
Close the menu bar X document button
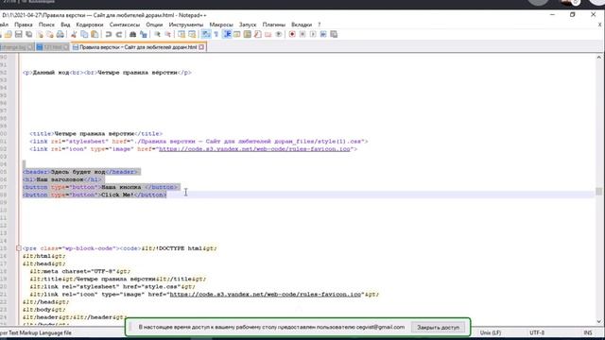(x=600, y=25)
